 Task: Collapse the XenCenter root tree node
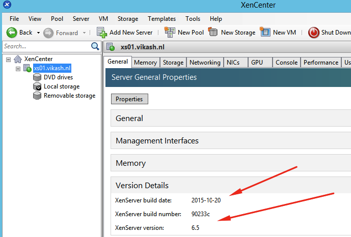point(8,60)
